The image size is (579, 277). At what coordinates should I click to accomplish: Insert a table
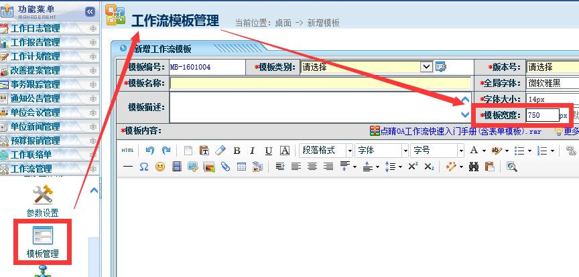click(241, 167)
